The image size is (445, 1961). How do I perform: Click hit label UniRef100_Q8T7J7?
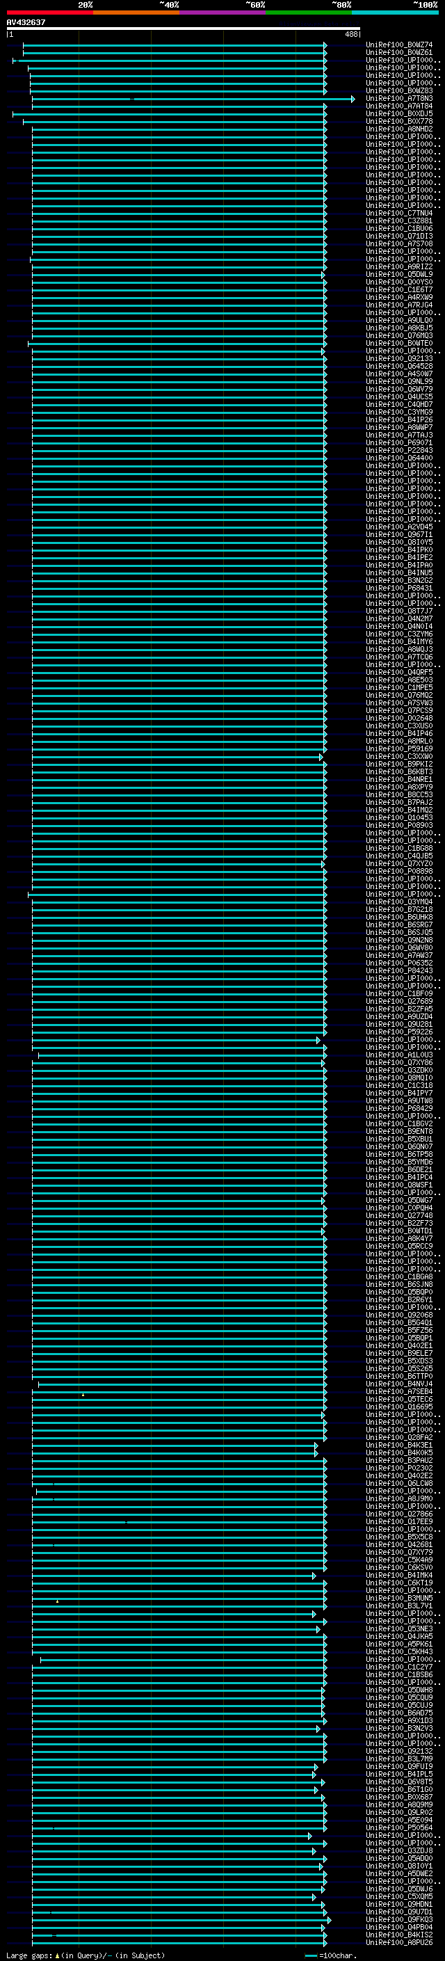pos(399,611)
